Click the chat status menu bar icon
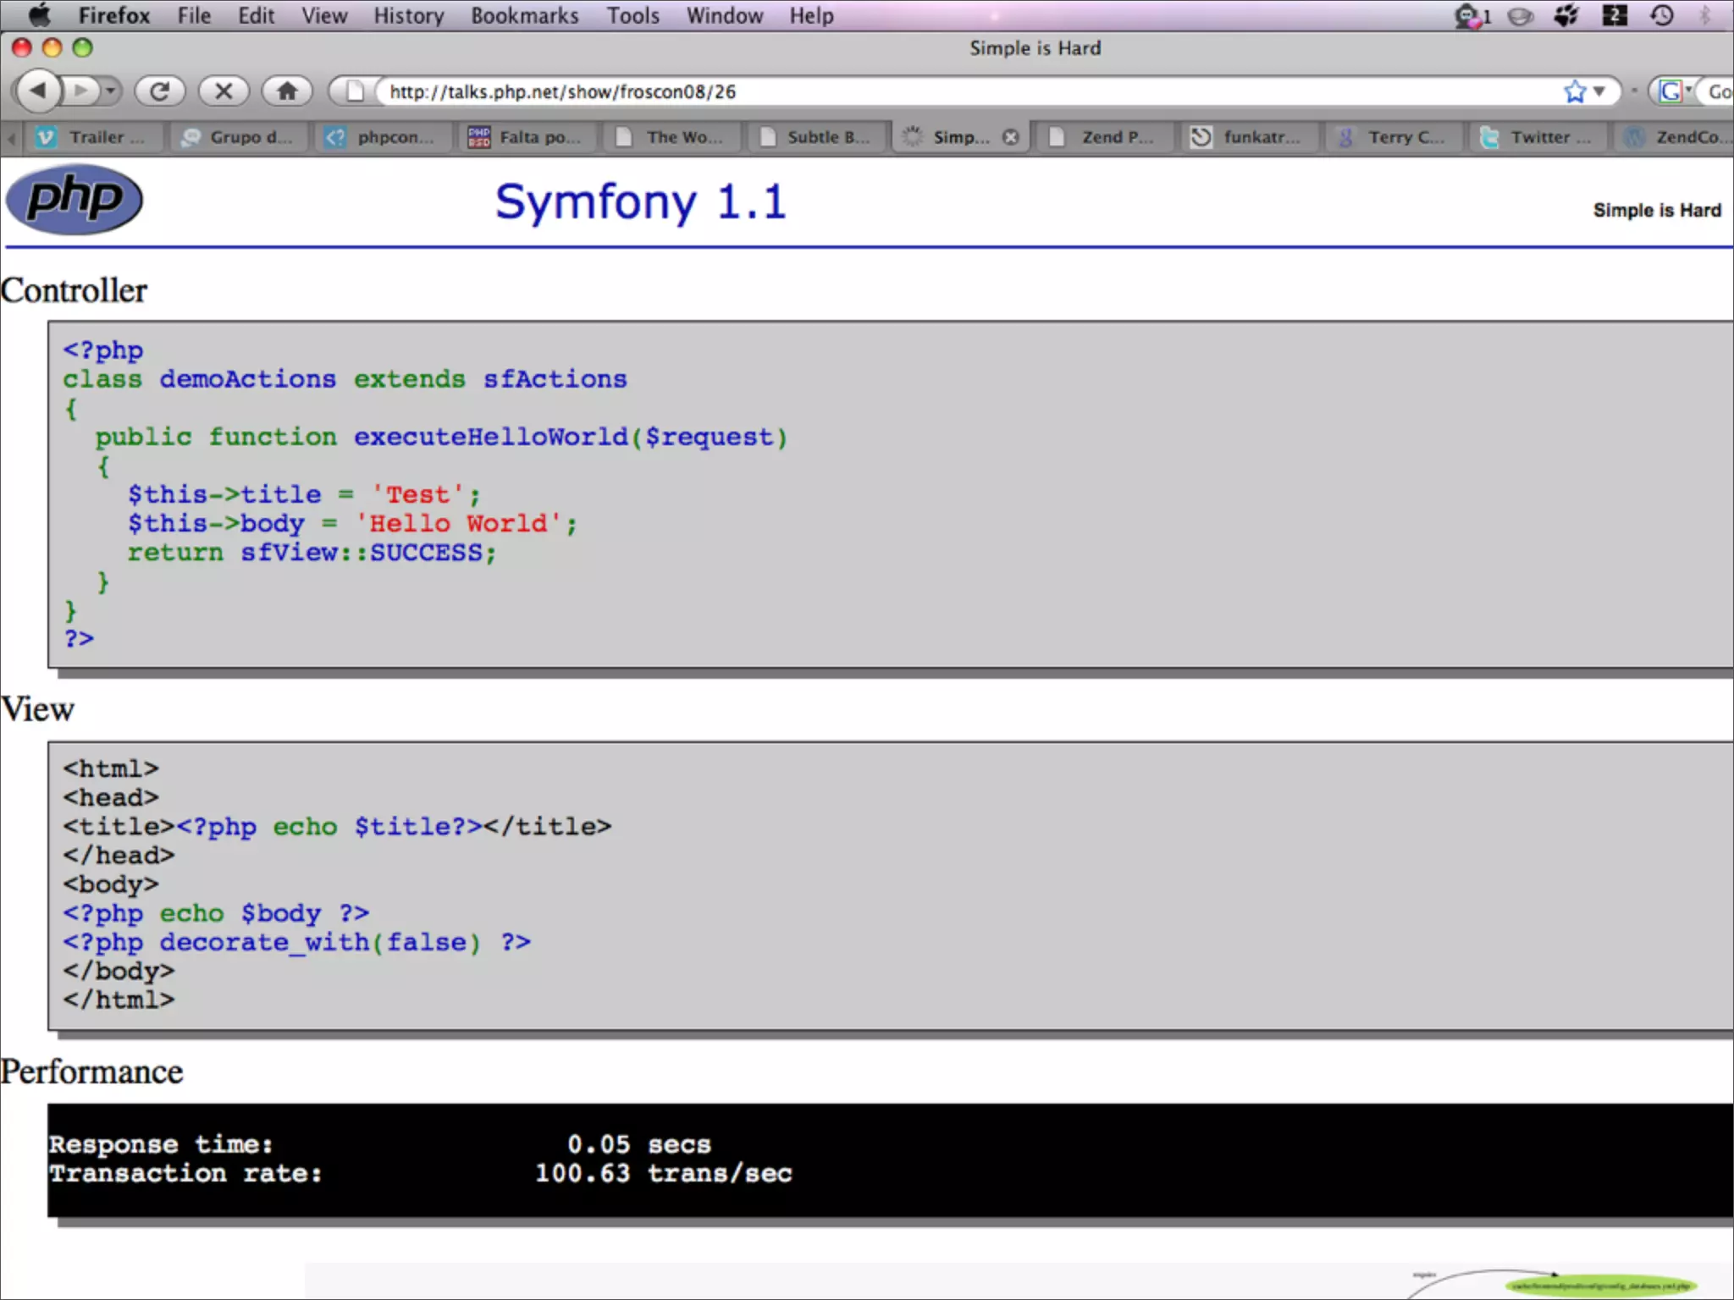The image size is (1734, 1300). pos(1472,16)
